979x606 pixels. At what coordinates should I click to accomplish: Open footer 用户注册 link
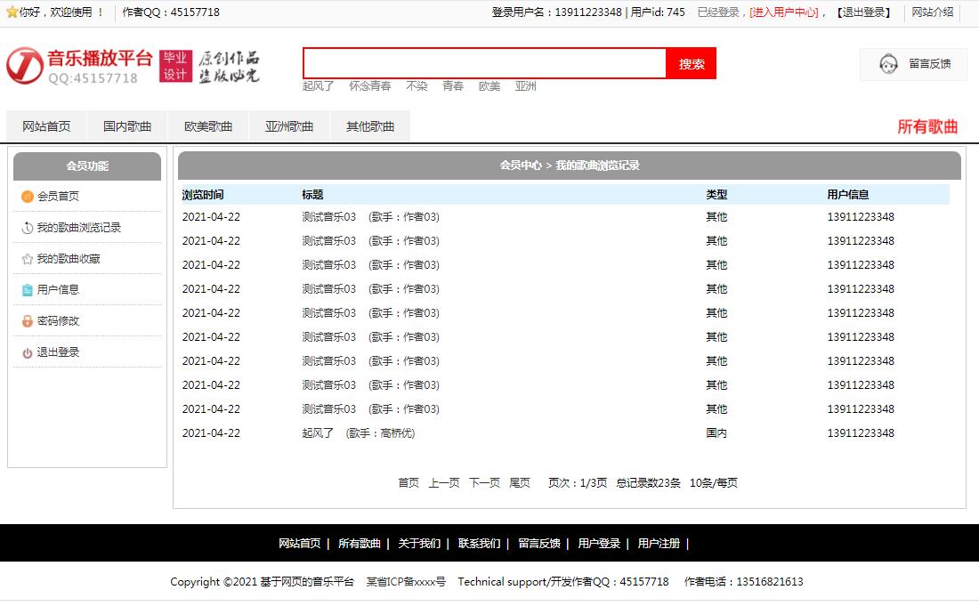tap(659, 544)
